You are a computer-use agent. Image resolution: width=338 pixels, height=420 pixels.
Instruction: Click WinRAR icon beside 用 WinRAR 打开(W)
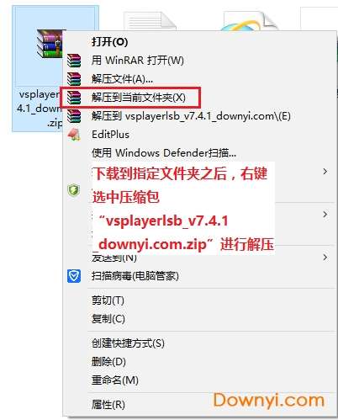[74, 61]
